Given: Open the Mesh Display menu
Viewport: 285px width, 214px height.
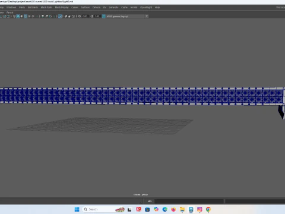Looking at the screenshot, I should pyautogui.click(x=62, y=7).
